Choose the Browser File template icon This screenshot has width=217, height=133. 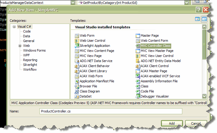pos(77,86)
